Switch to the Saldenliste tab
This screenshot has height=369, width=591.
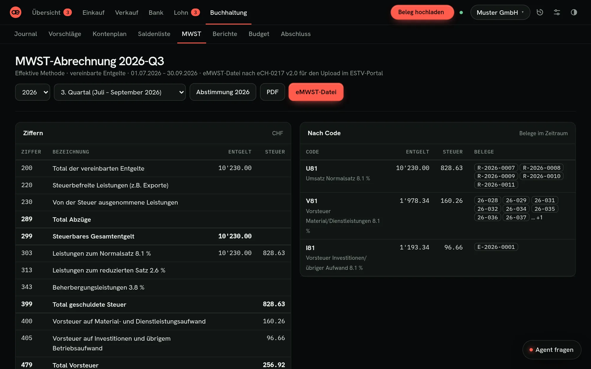pyautogui.click(x=154, y=34)
